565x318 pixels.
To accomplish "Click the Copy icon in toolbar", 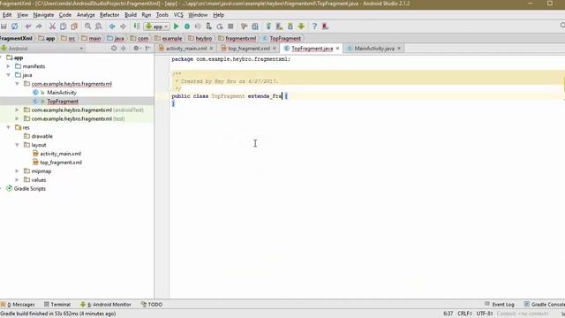I will (63, 26).
